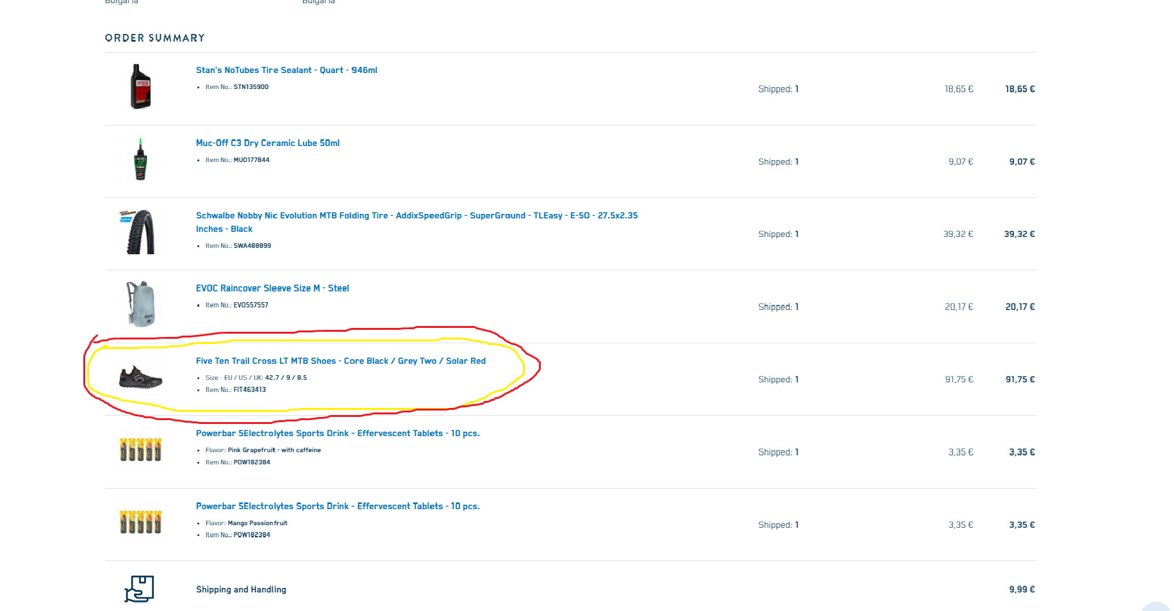Click the Mango Passionfruit Powerbar tablets image
Viewport: 1174px width, 611px height.
(x=140, y=522)
